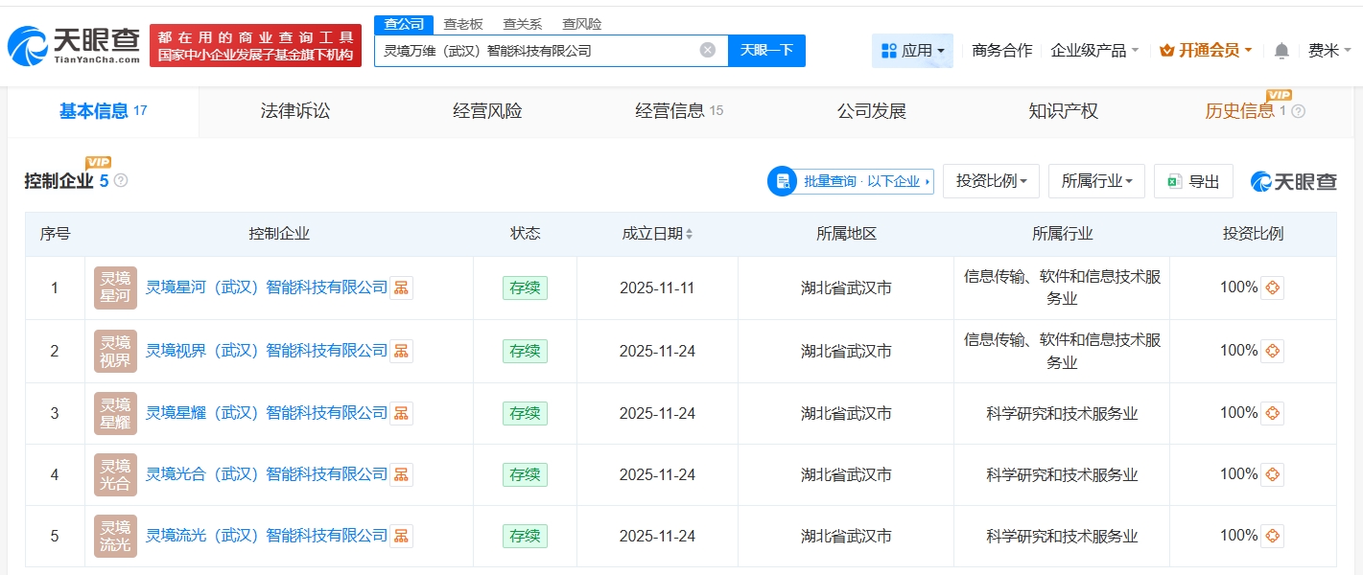This screenshot has height=575, width=1363.
Task: Open 灵境星耀（武汉）智能科技有限公司 link
Action: click(266, 413)
